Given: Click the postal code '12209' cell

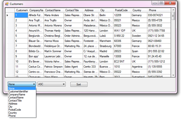Looking at the screenshot, I should pos(122,15).
